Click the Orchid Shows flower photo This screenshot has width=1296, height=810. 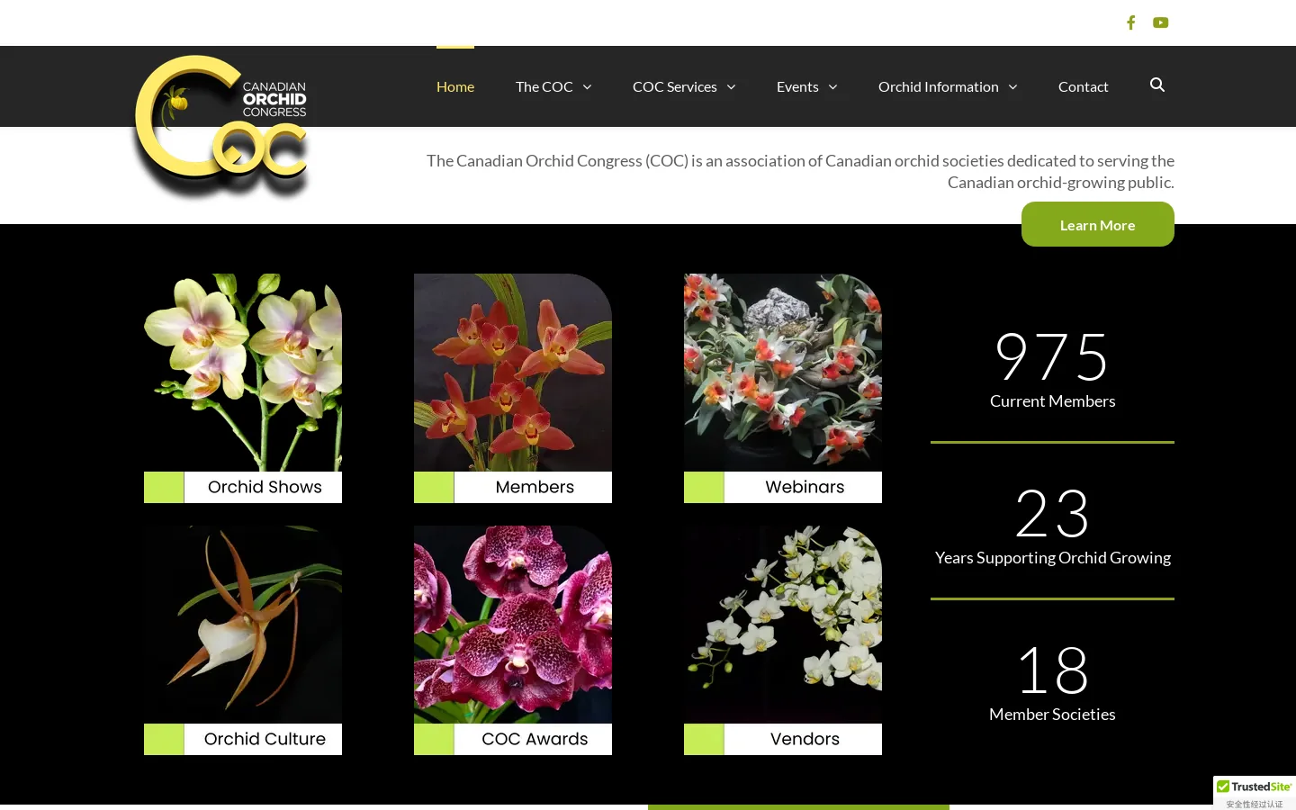(x=243, y=373)
